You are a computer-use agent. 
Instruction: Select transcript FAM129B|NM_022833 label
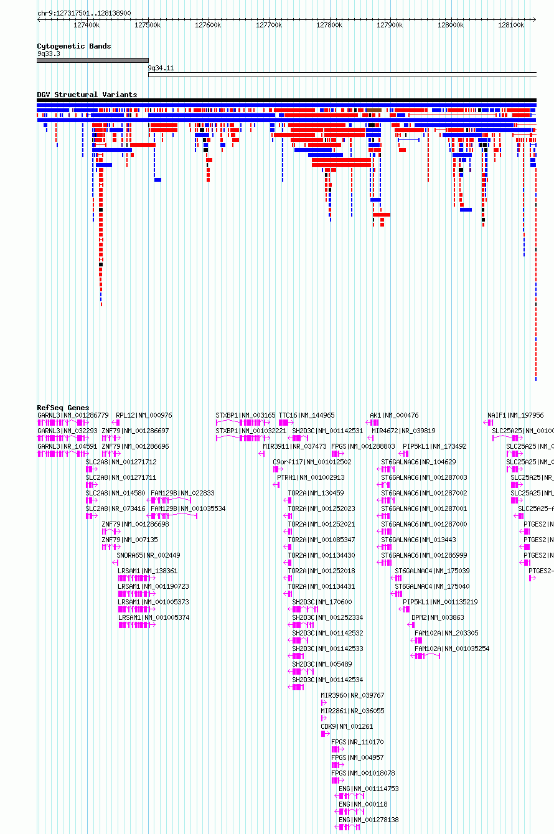tap(183, 493)
